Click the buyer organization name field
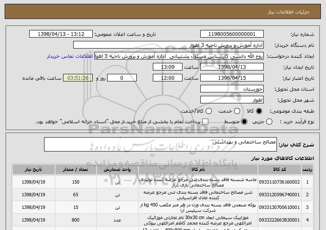 point(169,45)
